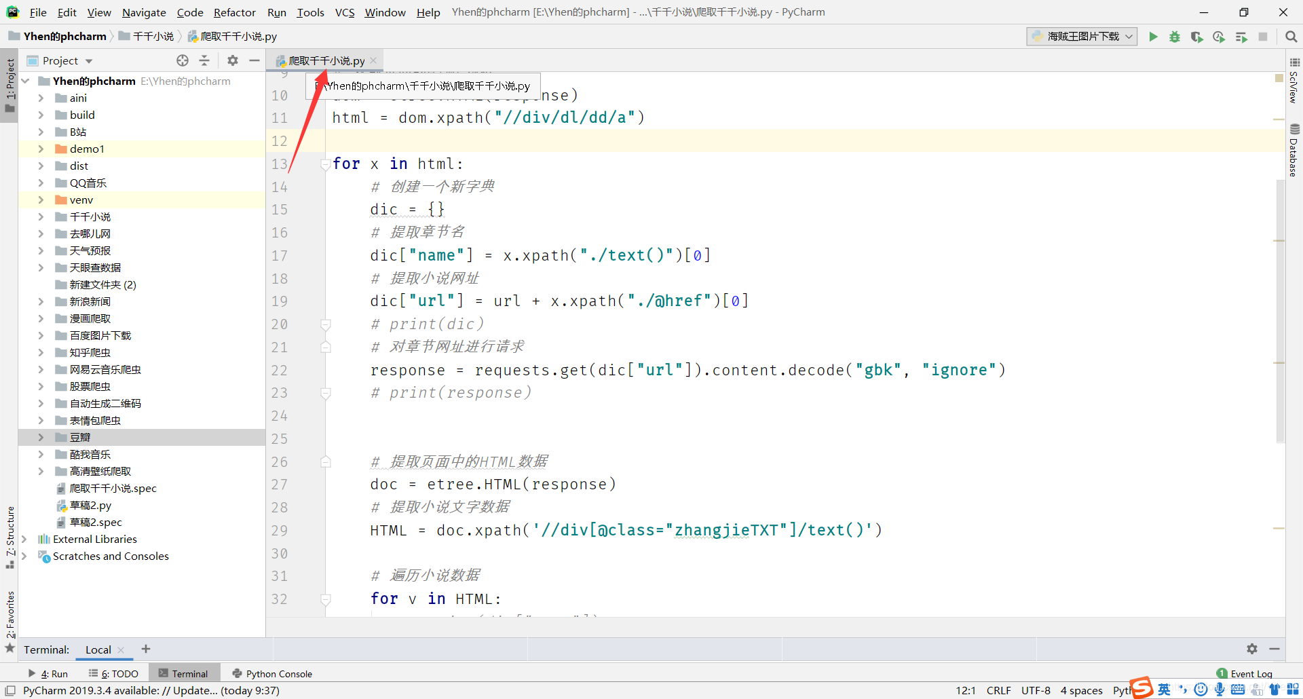The image size is (1303, 699).
Task: Click the PyCharm update notification text
Action: coord(151,690)
